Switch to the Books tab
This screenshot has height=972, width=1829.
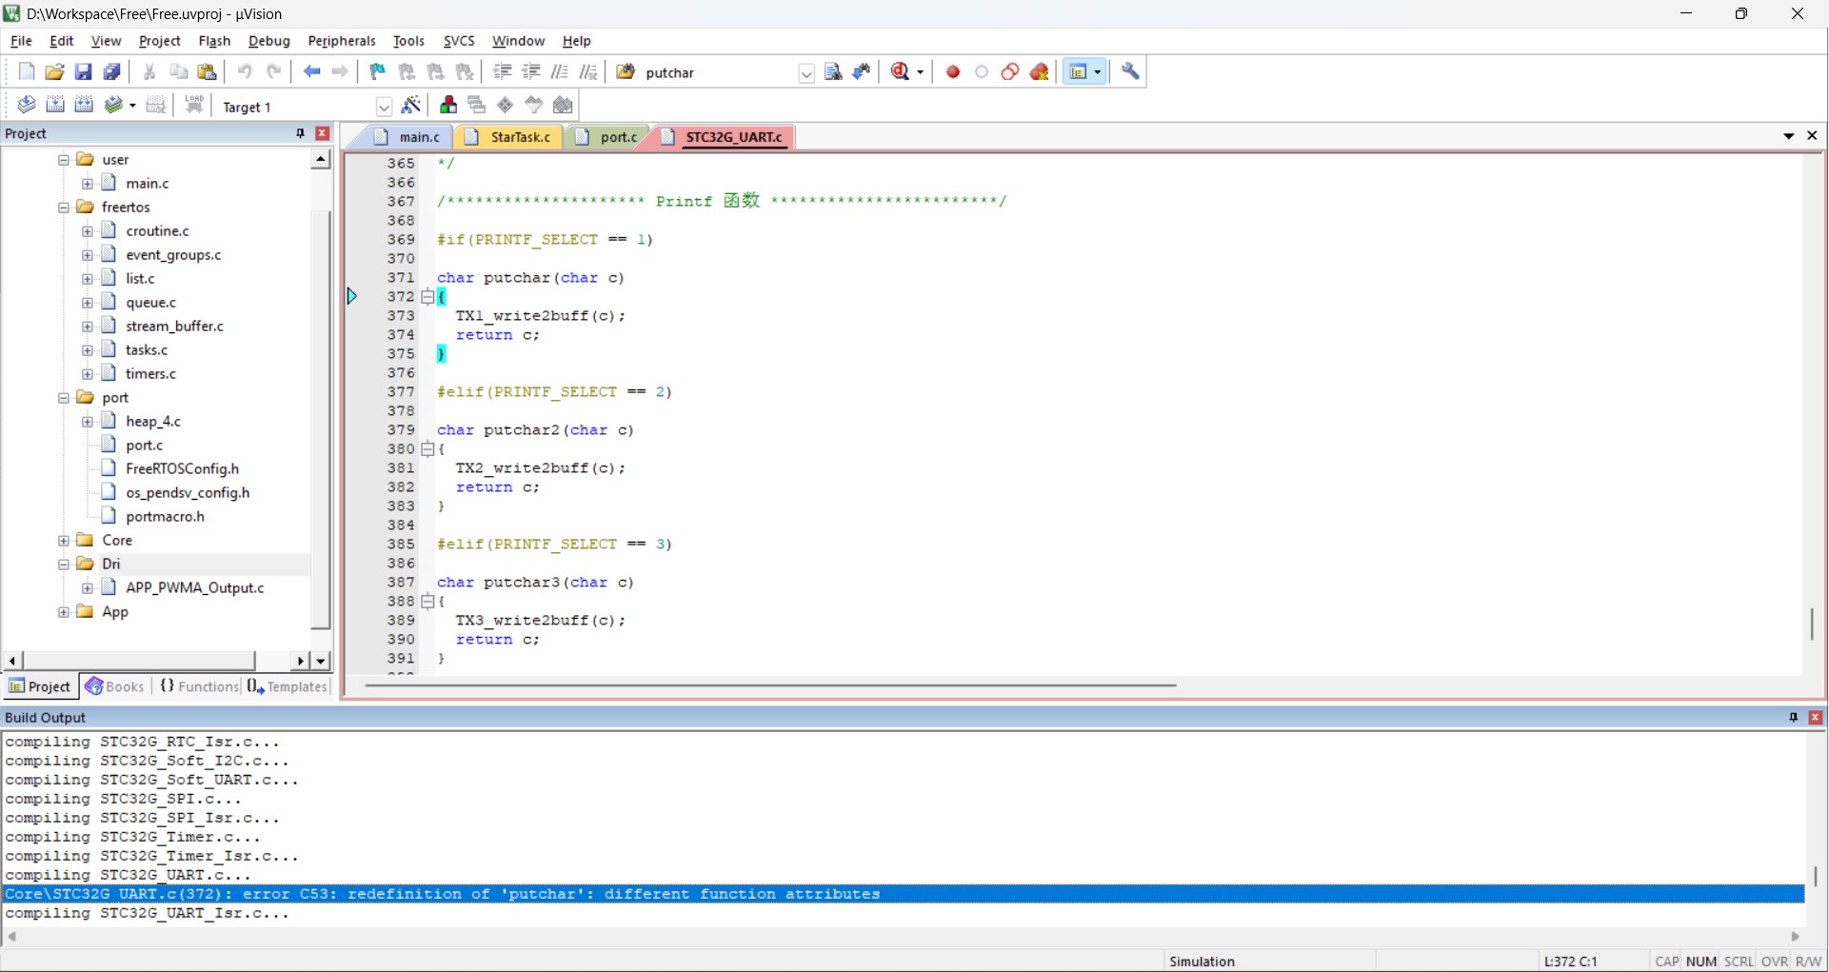pos(114,686)
